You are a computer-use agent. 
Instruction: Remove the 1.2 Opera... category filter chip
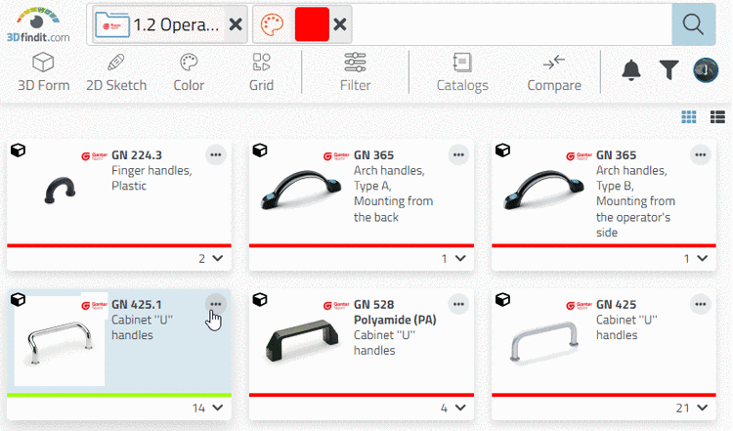236,25
